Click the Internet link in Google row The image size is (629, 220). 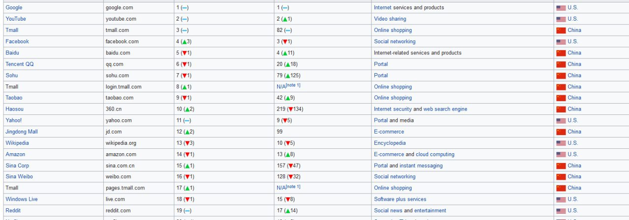[x=383, y=8]
